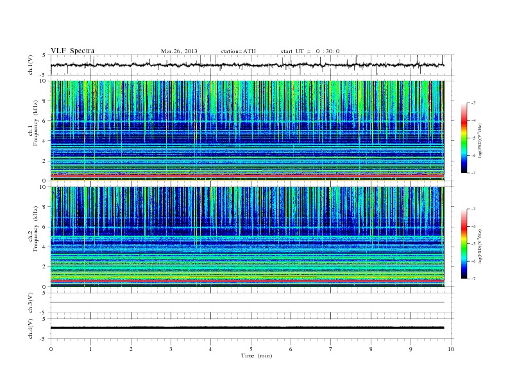The image size is (508, 392).
Task: Click the "7" minute tick label
Action: tap(331, 349)
